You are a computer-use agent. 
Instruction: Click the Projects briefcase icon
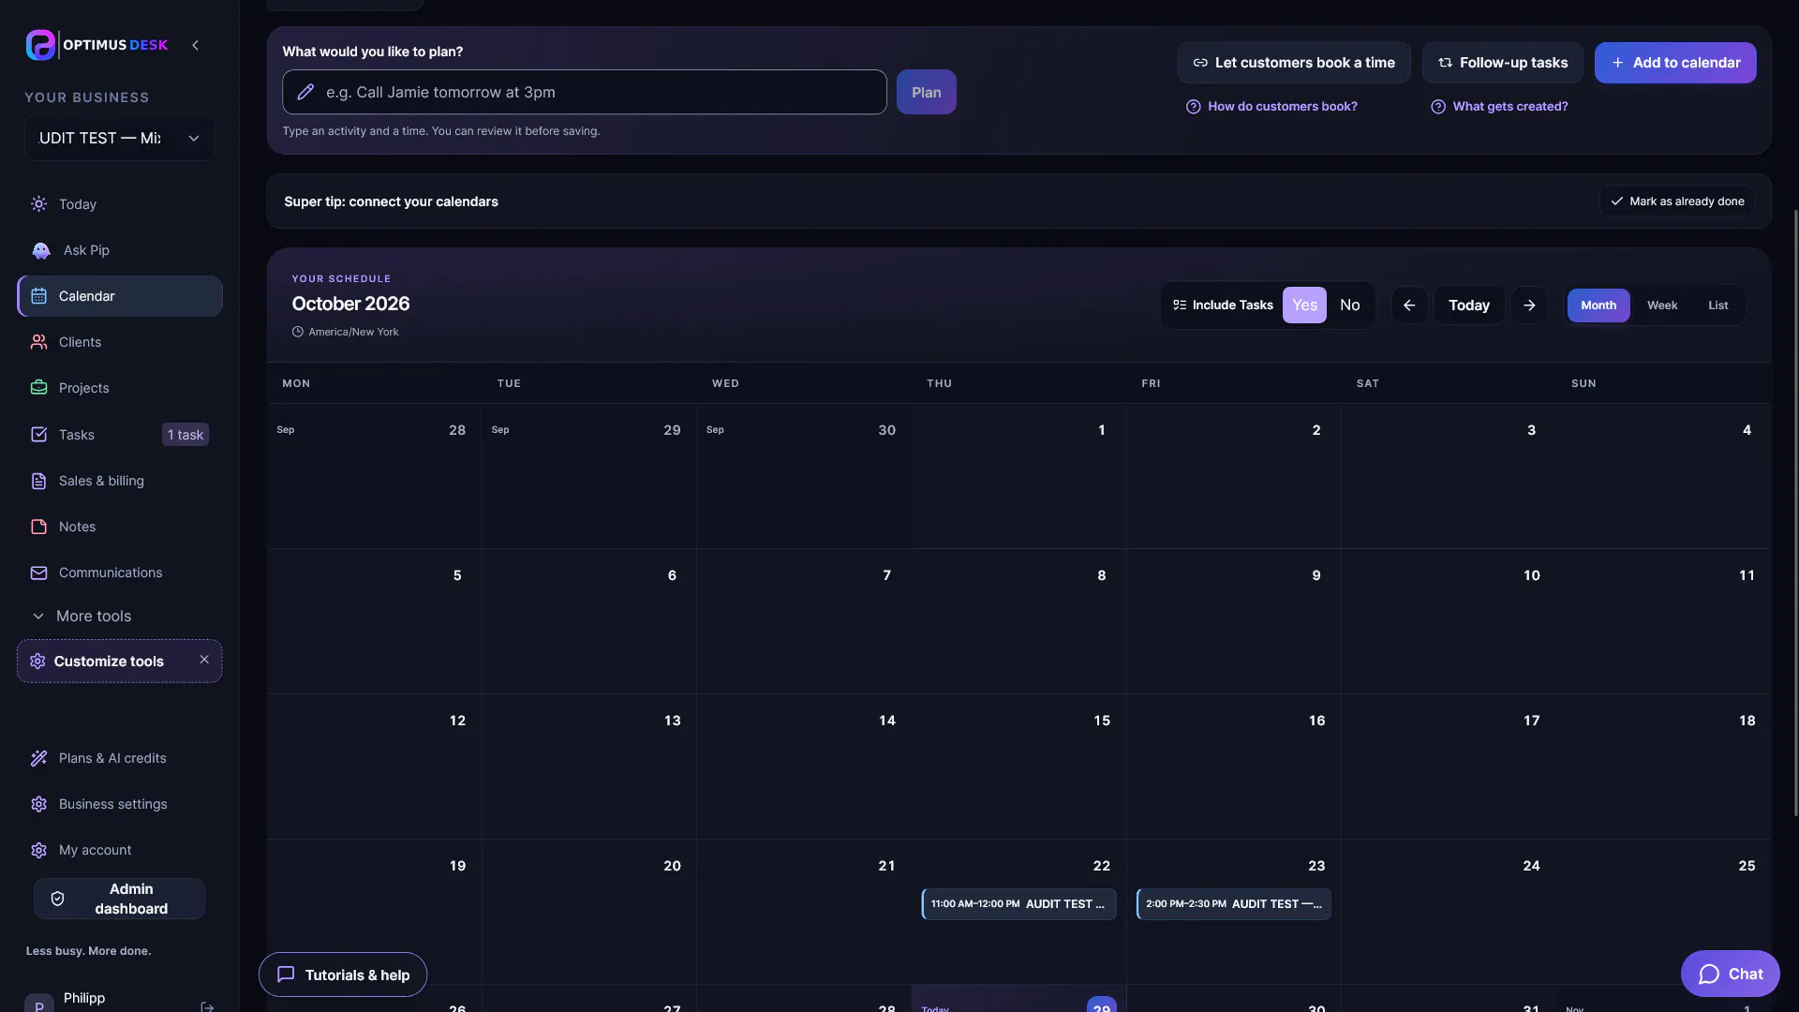click(38, 388)
